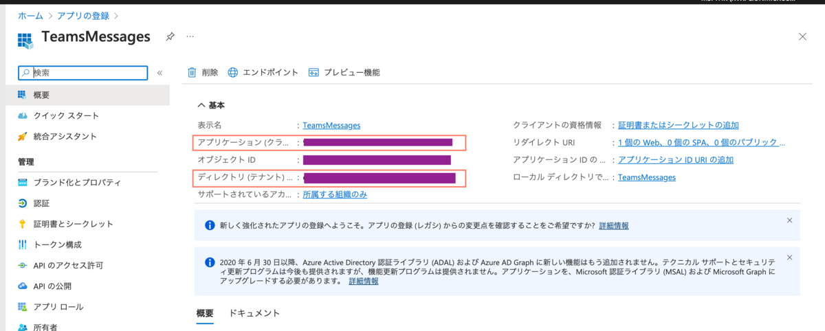Click the info icon in the first banner

[x=210, y=225]
